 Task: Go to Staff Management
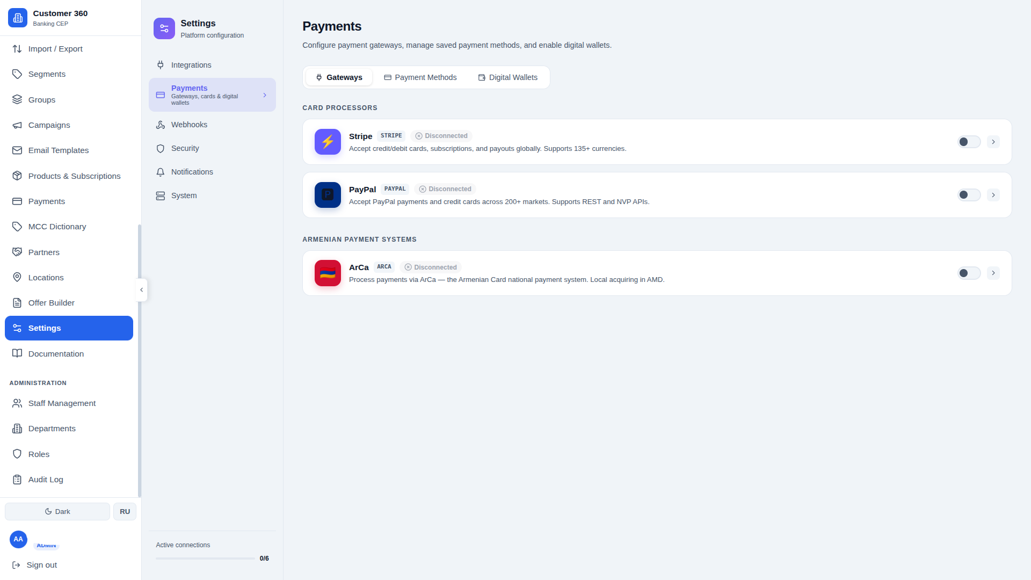(x=69, y=403)
